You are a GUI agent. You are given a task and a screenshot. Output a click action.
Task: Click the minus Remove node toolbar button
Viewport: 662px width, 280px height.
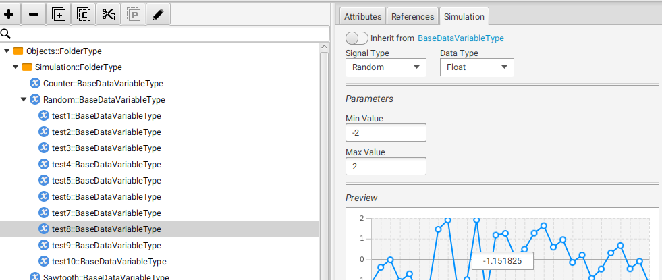34,14
